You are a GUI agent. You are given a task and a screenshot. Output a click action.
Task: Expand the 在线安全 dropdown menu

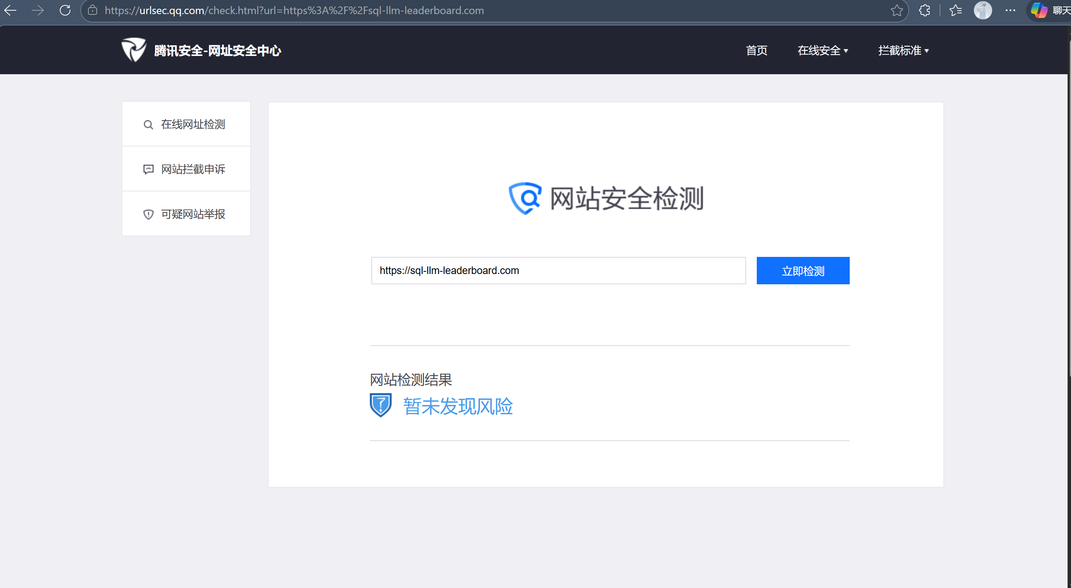point(822,51)
